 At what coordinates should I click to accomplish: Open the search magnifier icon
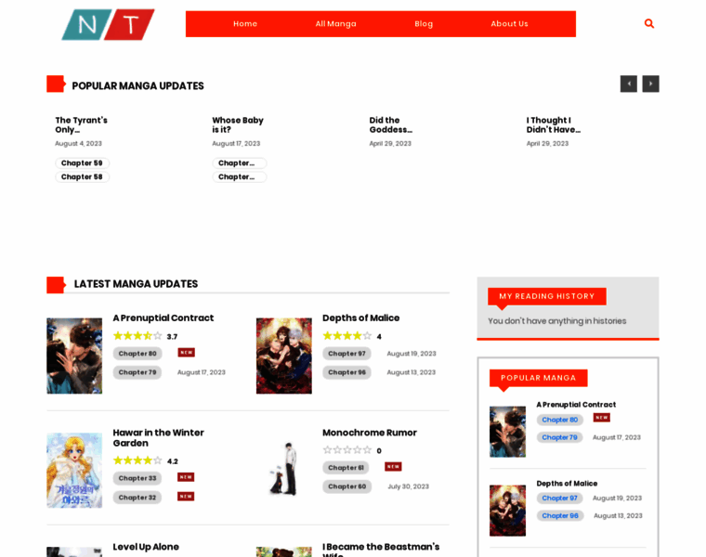(648, 23)
